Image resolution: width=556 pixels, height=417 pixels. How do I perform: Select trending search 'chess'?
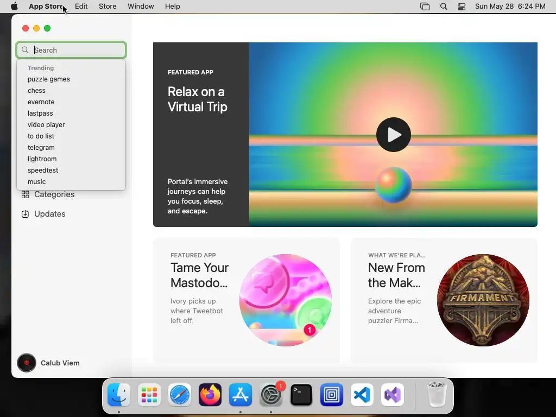(36, 91)
